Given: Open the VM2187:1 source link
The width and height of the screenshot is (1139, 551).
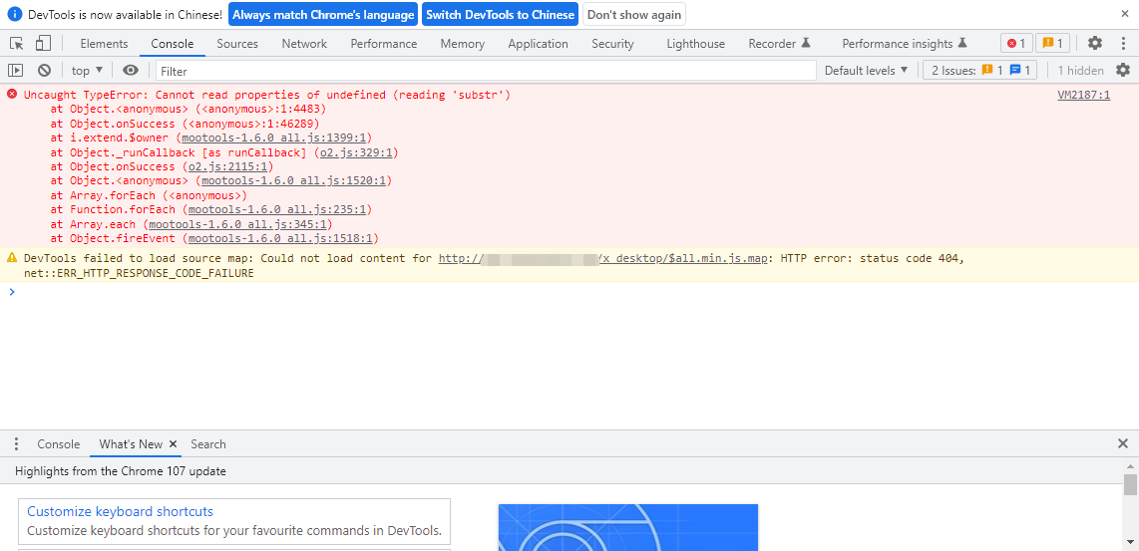Looking at the screenshot, I should coord(1084,95).
